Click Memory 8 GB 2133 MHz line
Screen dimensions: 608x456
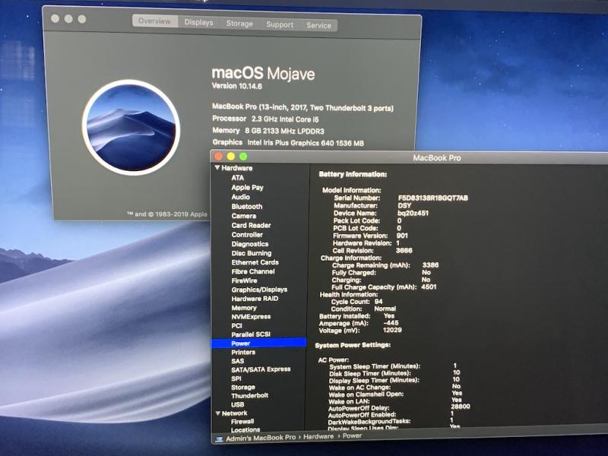tap(268, 131)
